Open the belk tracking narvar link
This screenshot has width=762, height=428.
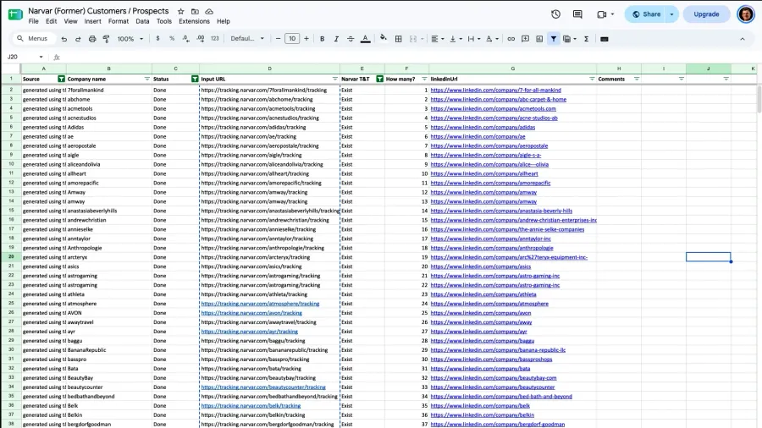tap(251, 406)
